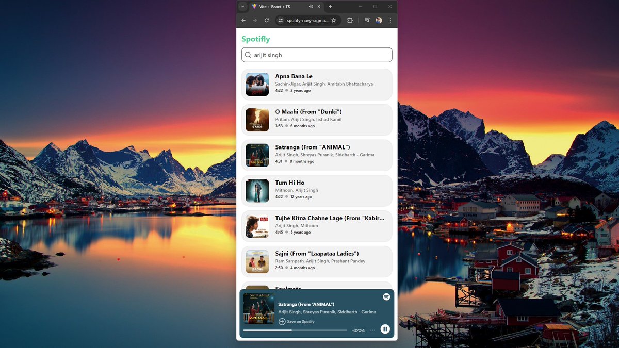Click the 6 months ago label
This screenshot has height=348, width=619.
coord(302,126)
